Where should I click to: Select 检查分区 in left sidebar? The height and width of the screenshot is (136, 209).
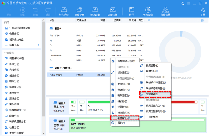[14, 127]
